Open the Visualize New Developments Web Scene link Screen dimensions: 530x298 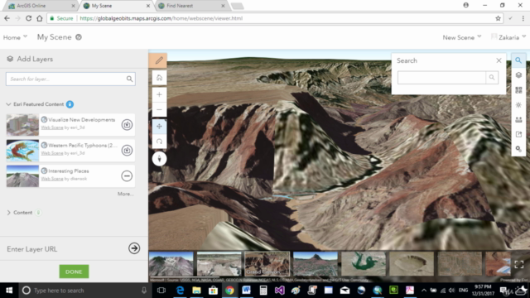pos(52,127)
